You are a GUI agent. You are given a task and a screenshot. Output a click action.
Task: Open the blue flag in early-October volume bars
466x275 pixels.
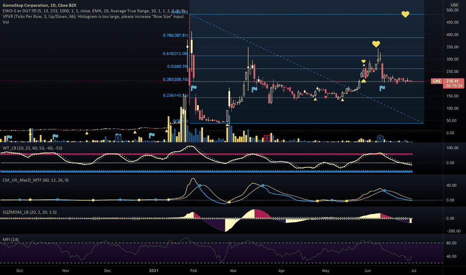point(9,137)
